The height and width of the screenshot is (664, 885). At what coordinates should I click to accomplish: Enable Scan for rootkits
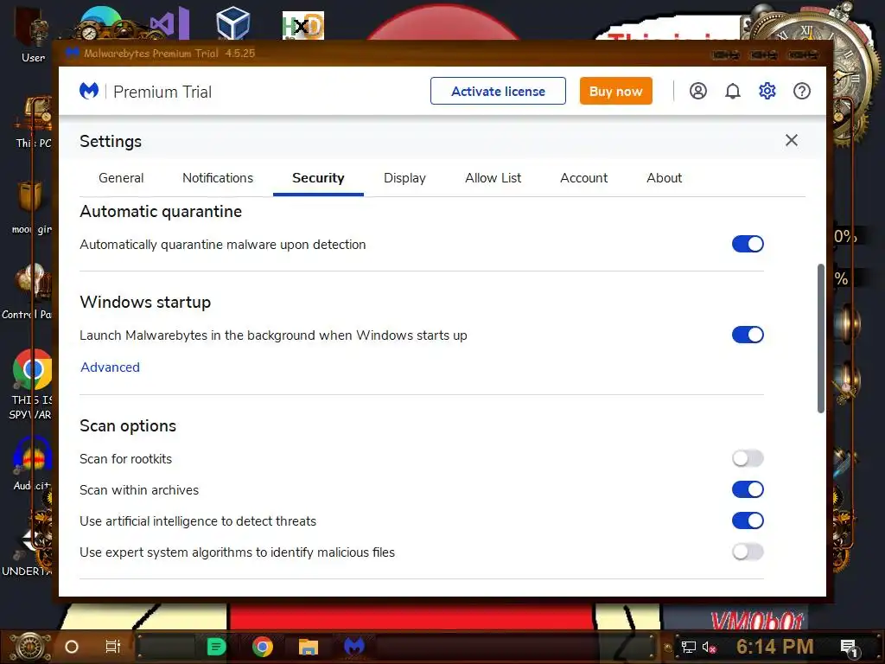748,458
